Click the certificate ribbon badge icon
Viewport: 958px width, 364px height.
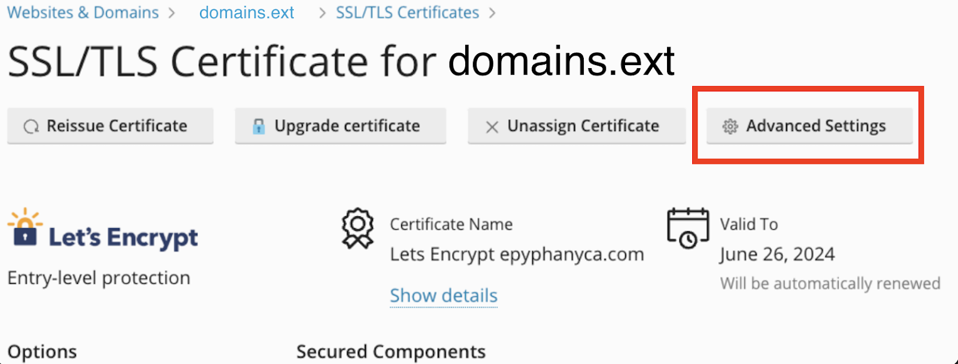[357, 228]
